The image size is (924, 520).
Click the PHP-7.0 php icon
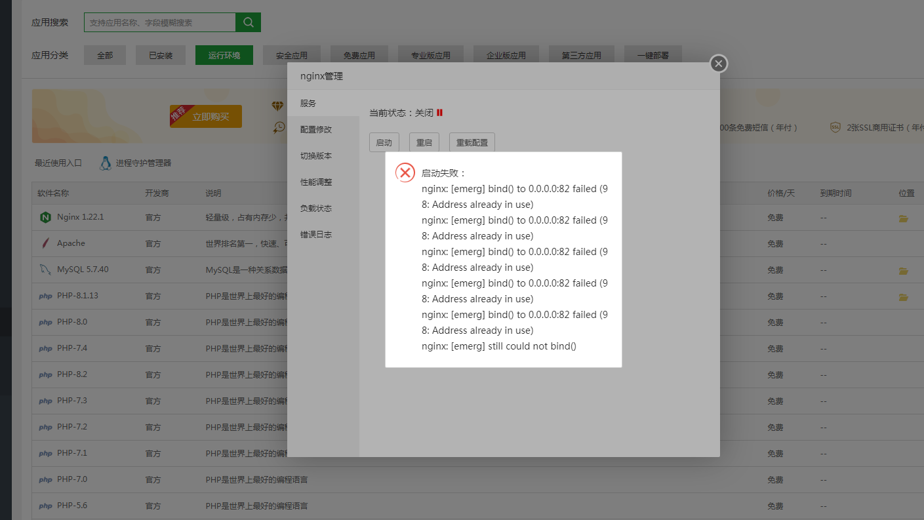45,480
